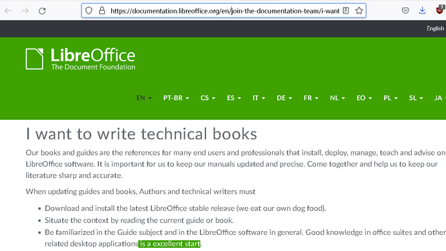
Task: Expand the ES language menu
Action: pos(234,98)
